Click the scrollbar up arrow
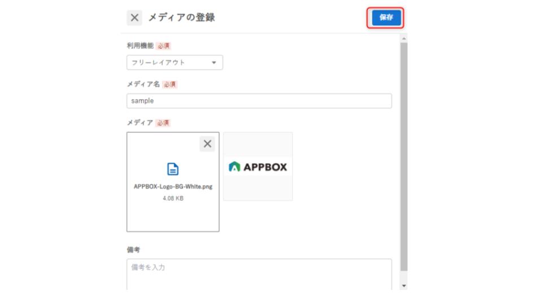This screenshot has height=304, width=542. 404,39
